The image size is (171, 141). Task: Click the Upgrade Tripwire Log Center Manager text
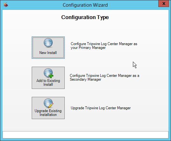point(101,108)
